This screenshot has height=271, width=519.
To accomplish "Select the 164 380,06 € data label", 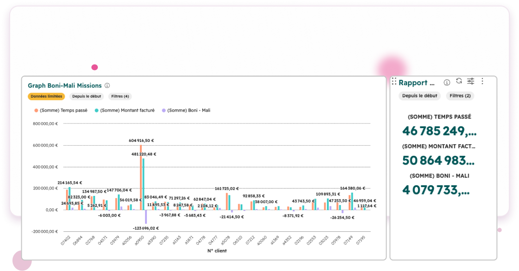I will (353, 189).
